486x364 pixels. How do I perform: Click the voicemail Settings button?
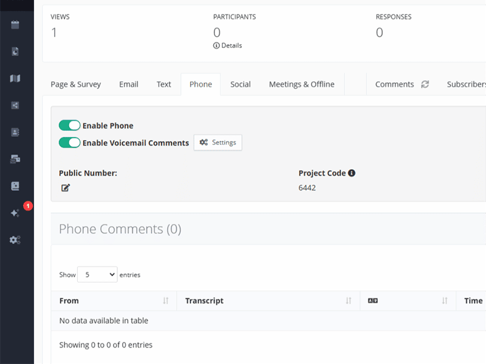[218, 143]
